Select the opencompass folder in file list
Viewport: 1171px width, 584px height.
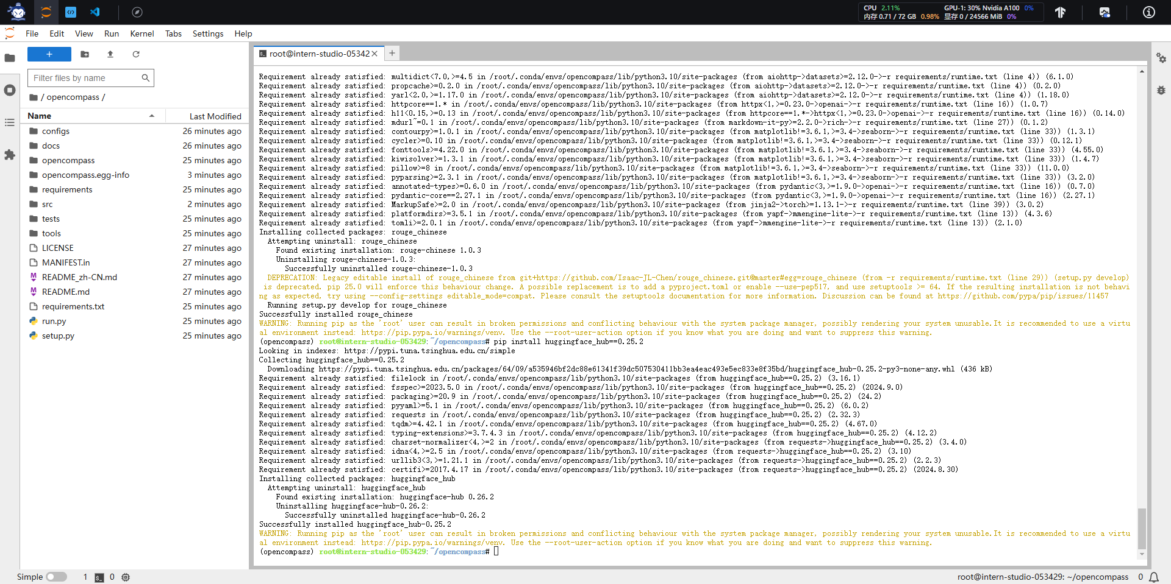pos(135,160)
